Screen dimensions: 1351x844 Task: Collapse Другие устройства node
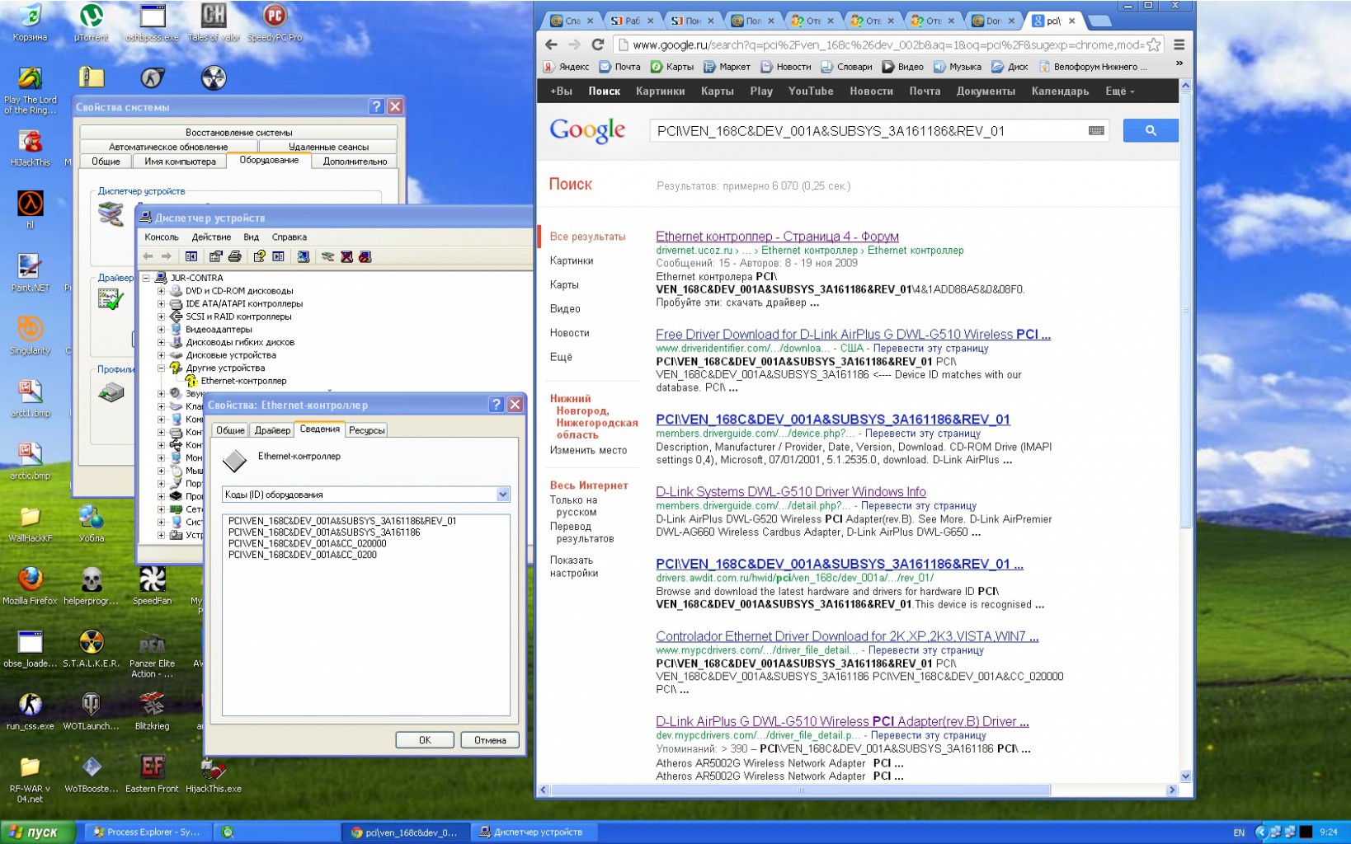(162, 368)
